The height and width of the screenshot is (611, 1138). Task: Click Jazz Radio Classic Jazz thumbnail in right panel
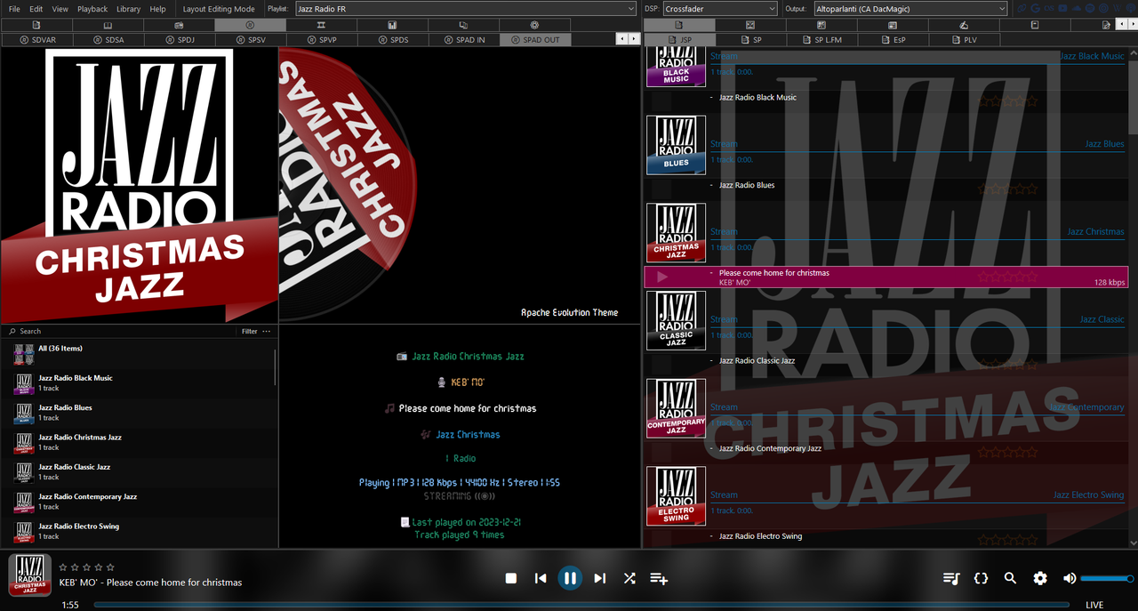click(x=676, y=320)
